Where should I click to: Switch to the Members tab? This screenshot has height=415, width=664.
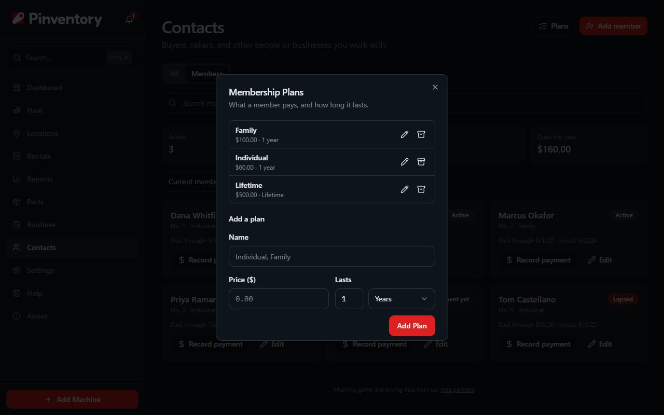coord(206,74)
